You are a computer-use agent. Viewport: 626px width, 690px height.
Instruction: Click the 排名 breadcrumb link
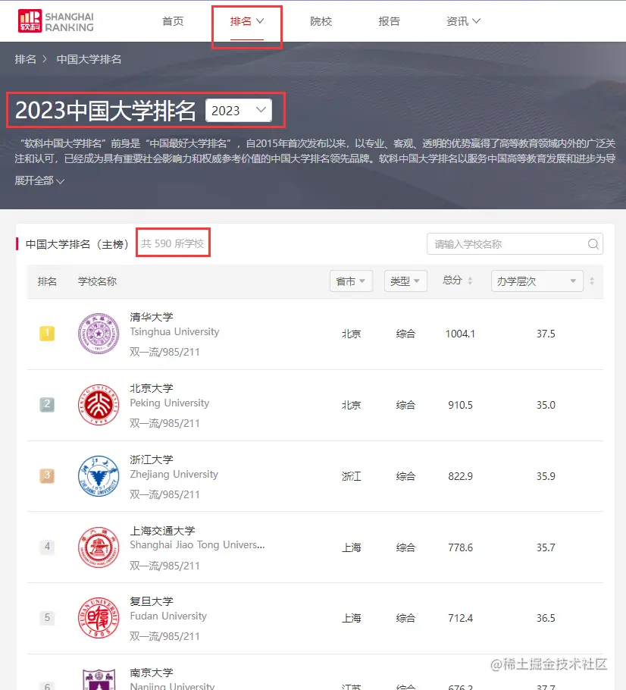(x=26, y=59)
